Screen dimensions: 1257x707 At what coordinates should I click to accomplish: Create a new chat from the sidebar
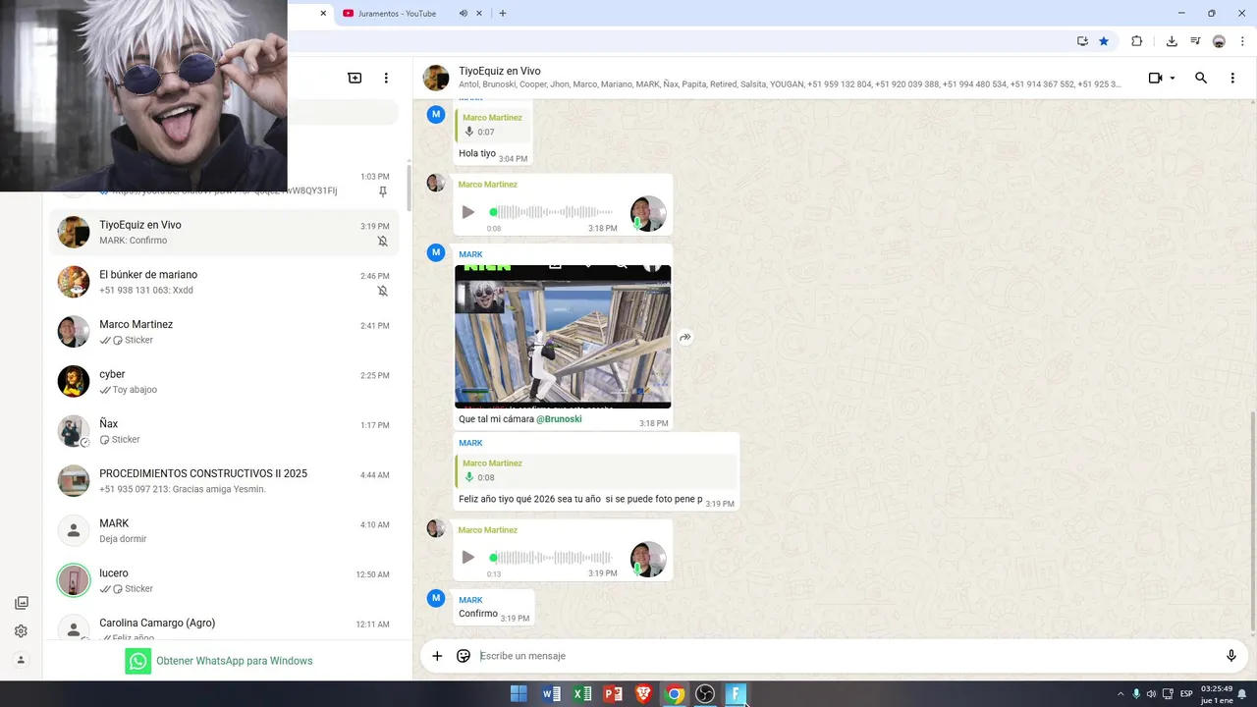[x=355, y=78]
